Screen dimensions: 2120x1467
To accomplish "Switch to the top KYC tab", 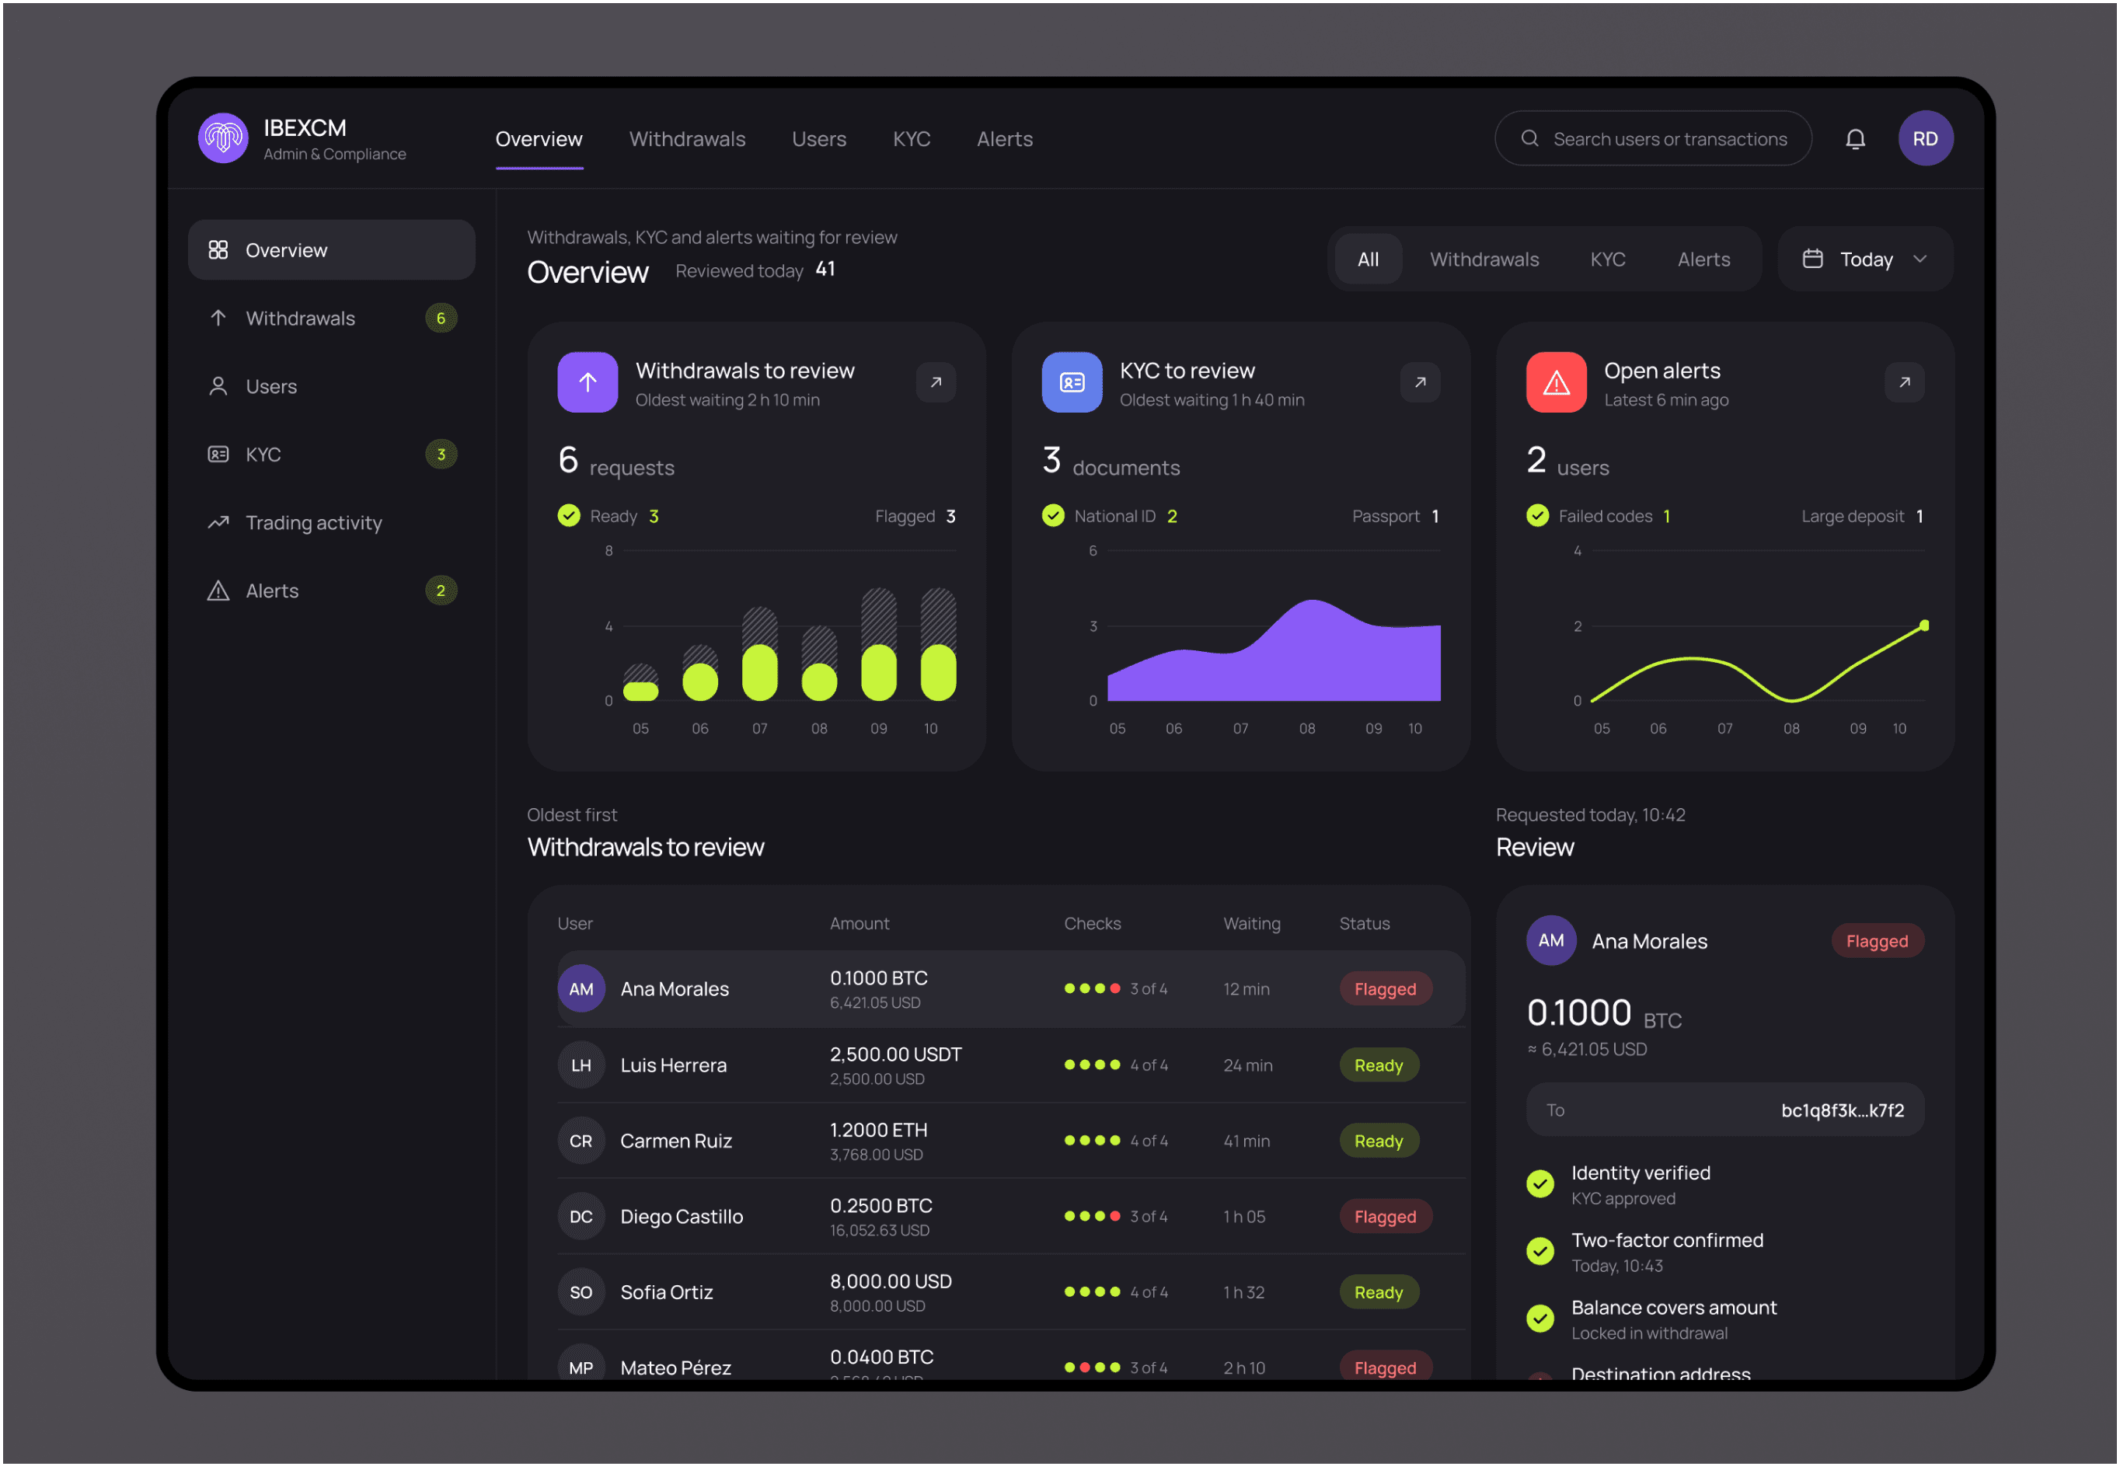I will coord(912,140).
